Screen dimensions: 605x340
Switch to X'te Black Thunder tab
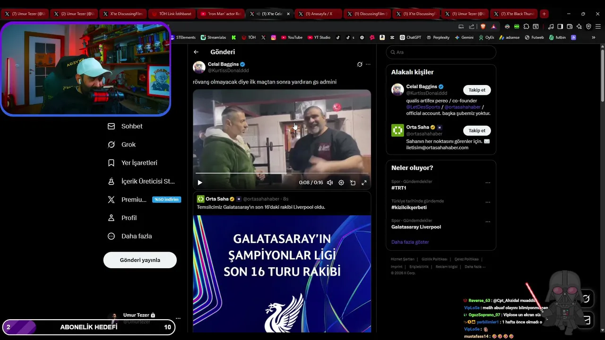click(x=514, y=14)
